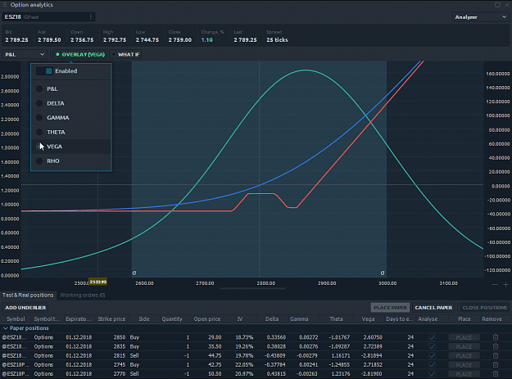Click PLACE for the 2770 strike row
This screenshot has height=379, width=512.
coord(464,374)
